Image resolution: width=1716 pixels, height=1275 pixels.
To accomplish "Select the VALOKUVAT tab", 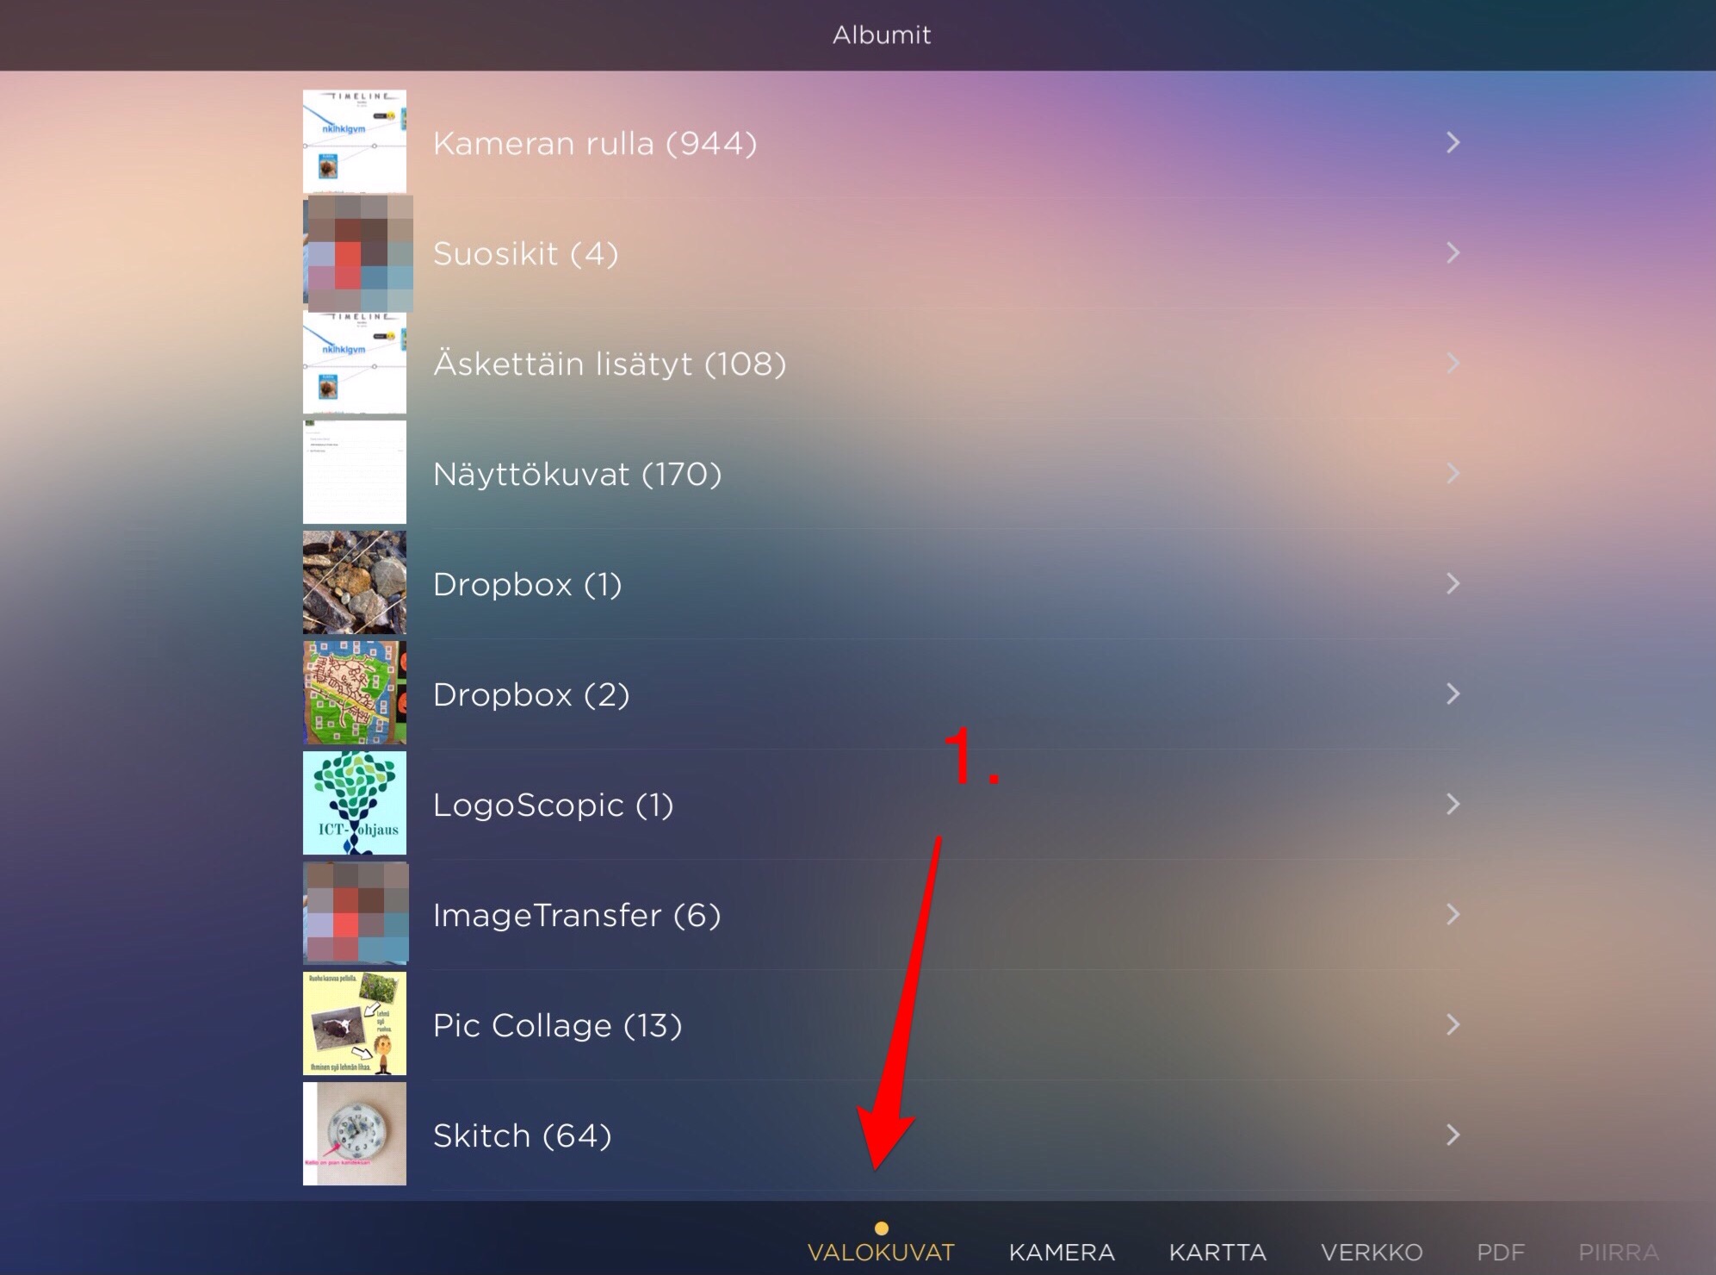I will 880,1252.
